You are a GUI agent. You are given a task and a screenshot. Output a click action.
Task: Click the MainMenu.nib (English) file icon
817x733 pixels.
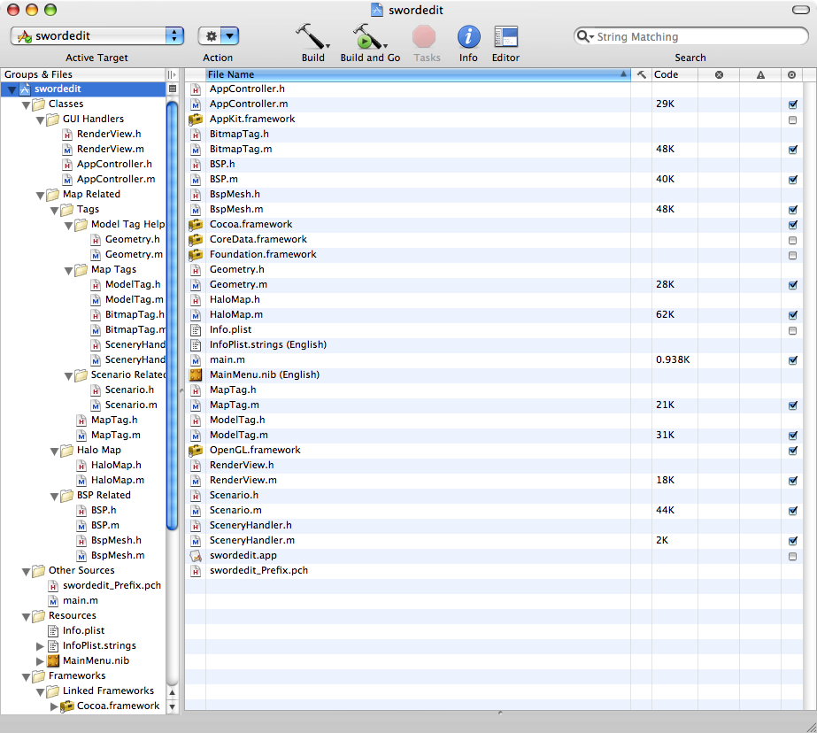click(196, 374)
